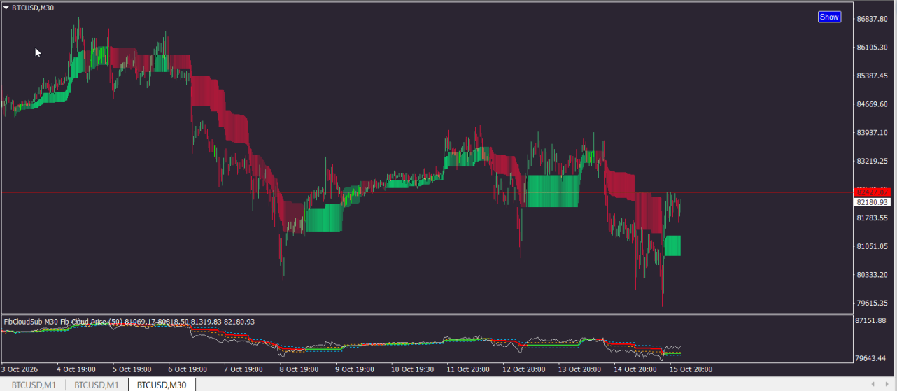Click the 5 Oct 19:00 time label
897x391 pixels.
132,369
